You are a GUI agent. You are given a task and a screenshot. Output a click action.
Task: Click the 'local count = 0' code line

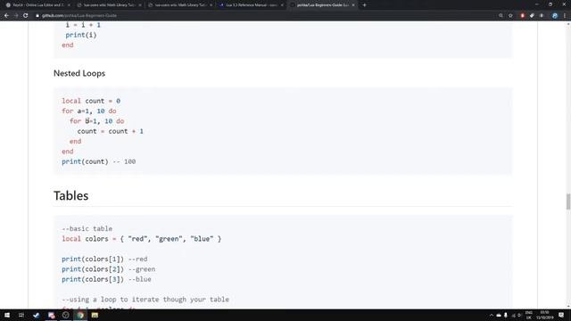pos(91,101)
